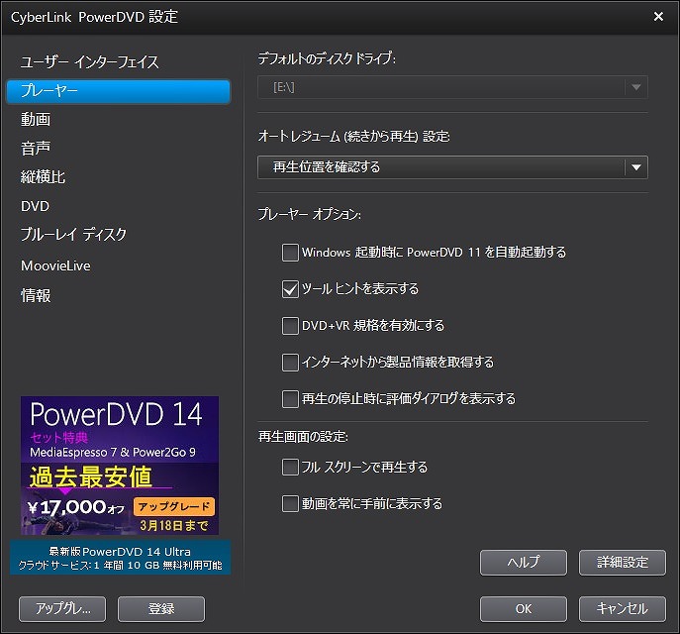Open the MoovieLive settings category

[55, 265]
